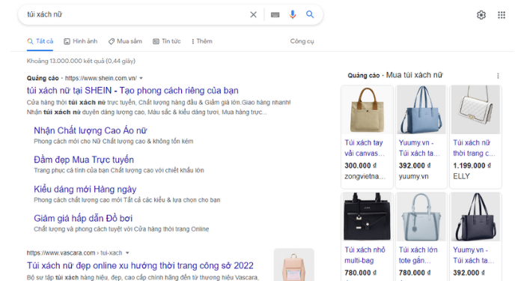Open Túi xách nữ thời trang ELLY product link

(474, 148)
